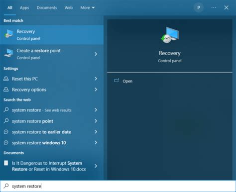Expand system restore point arrow
This screenshot has width=236, height=192.
[96, 121]
